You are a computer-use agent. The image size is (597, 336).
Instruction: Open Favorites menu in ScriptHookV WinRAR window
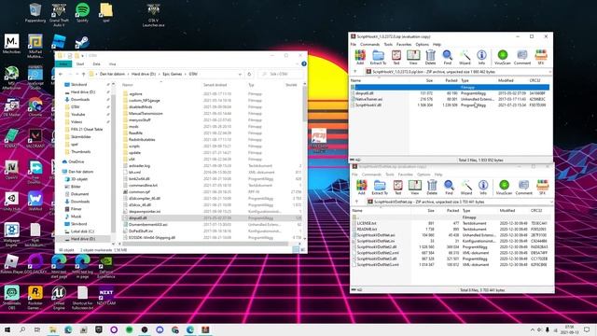tap(404, 45)
